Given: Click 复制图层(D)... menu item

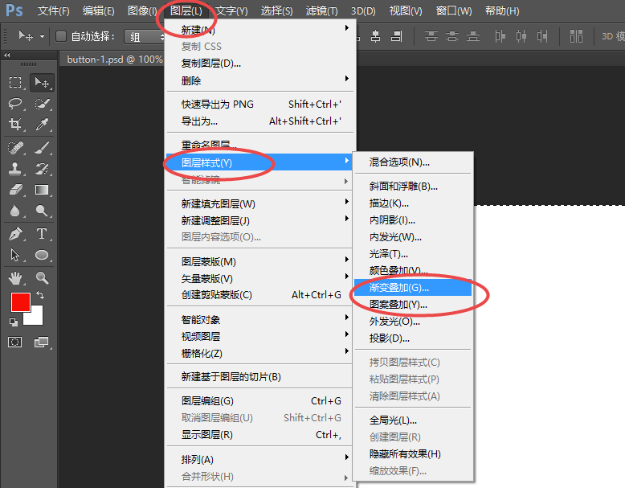Looking at the screenshot, I should 259,63.
